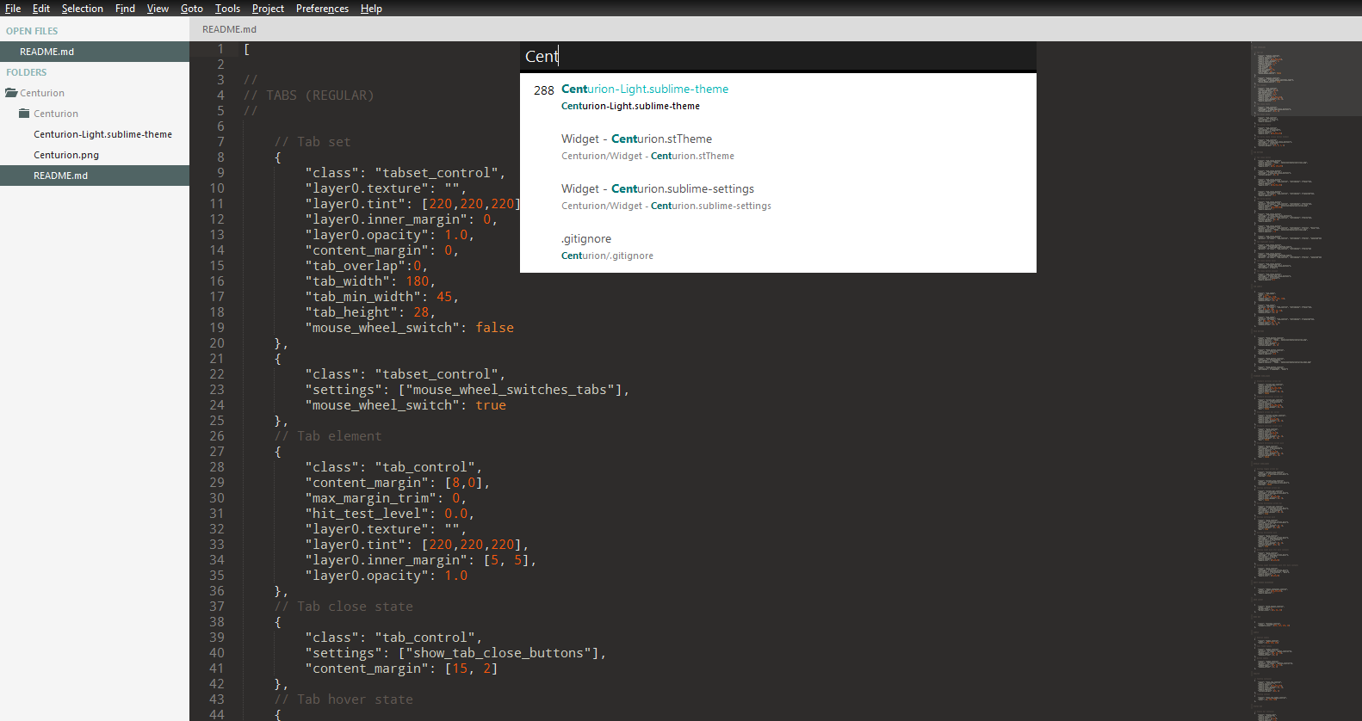Click the FOLDERS sidebar heading
The image size is (1362, 721).
click(27, 72)
